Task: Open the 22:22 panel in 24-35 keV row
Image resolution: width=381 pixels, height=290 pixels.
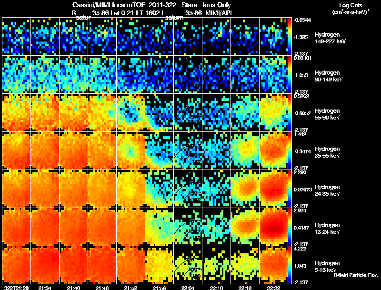Action: [x=273, y=189]
